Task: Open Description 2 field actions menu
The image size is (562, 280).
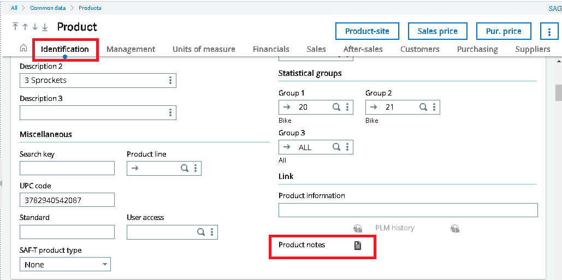Action: 170,80
